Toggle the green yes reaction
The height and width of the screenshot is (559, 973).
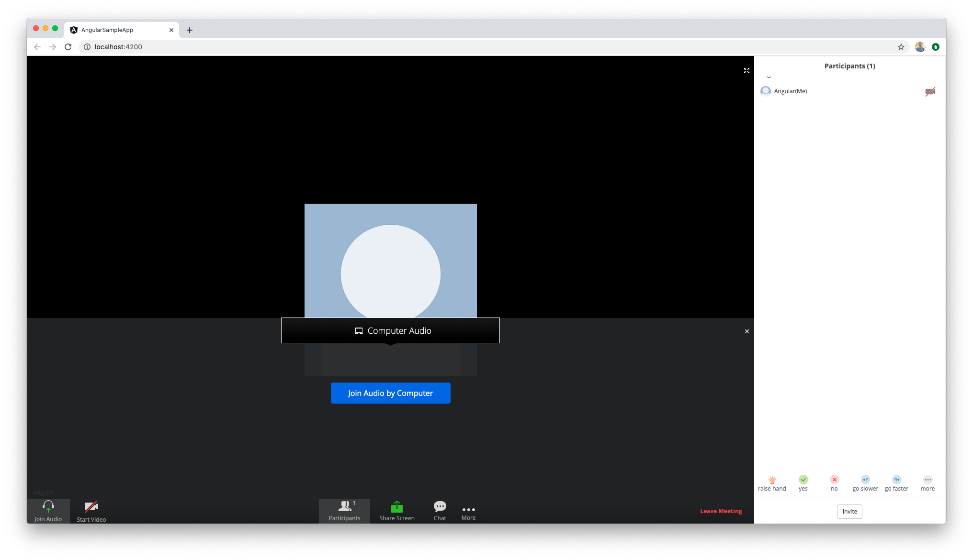[803, 480]
